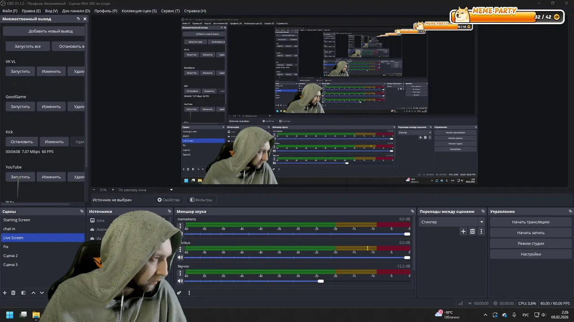The height and width of the screenshot is (322, 574).
Task: Float the Управление dock panel
Action: pos(570,212)
